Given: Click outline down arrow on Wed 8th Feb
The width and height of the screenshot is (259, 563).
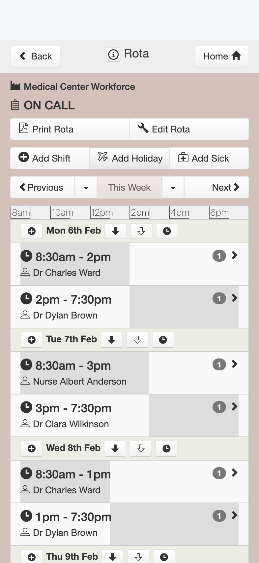Looking at the screenshot, I should coord(141,448).
